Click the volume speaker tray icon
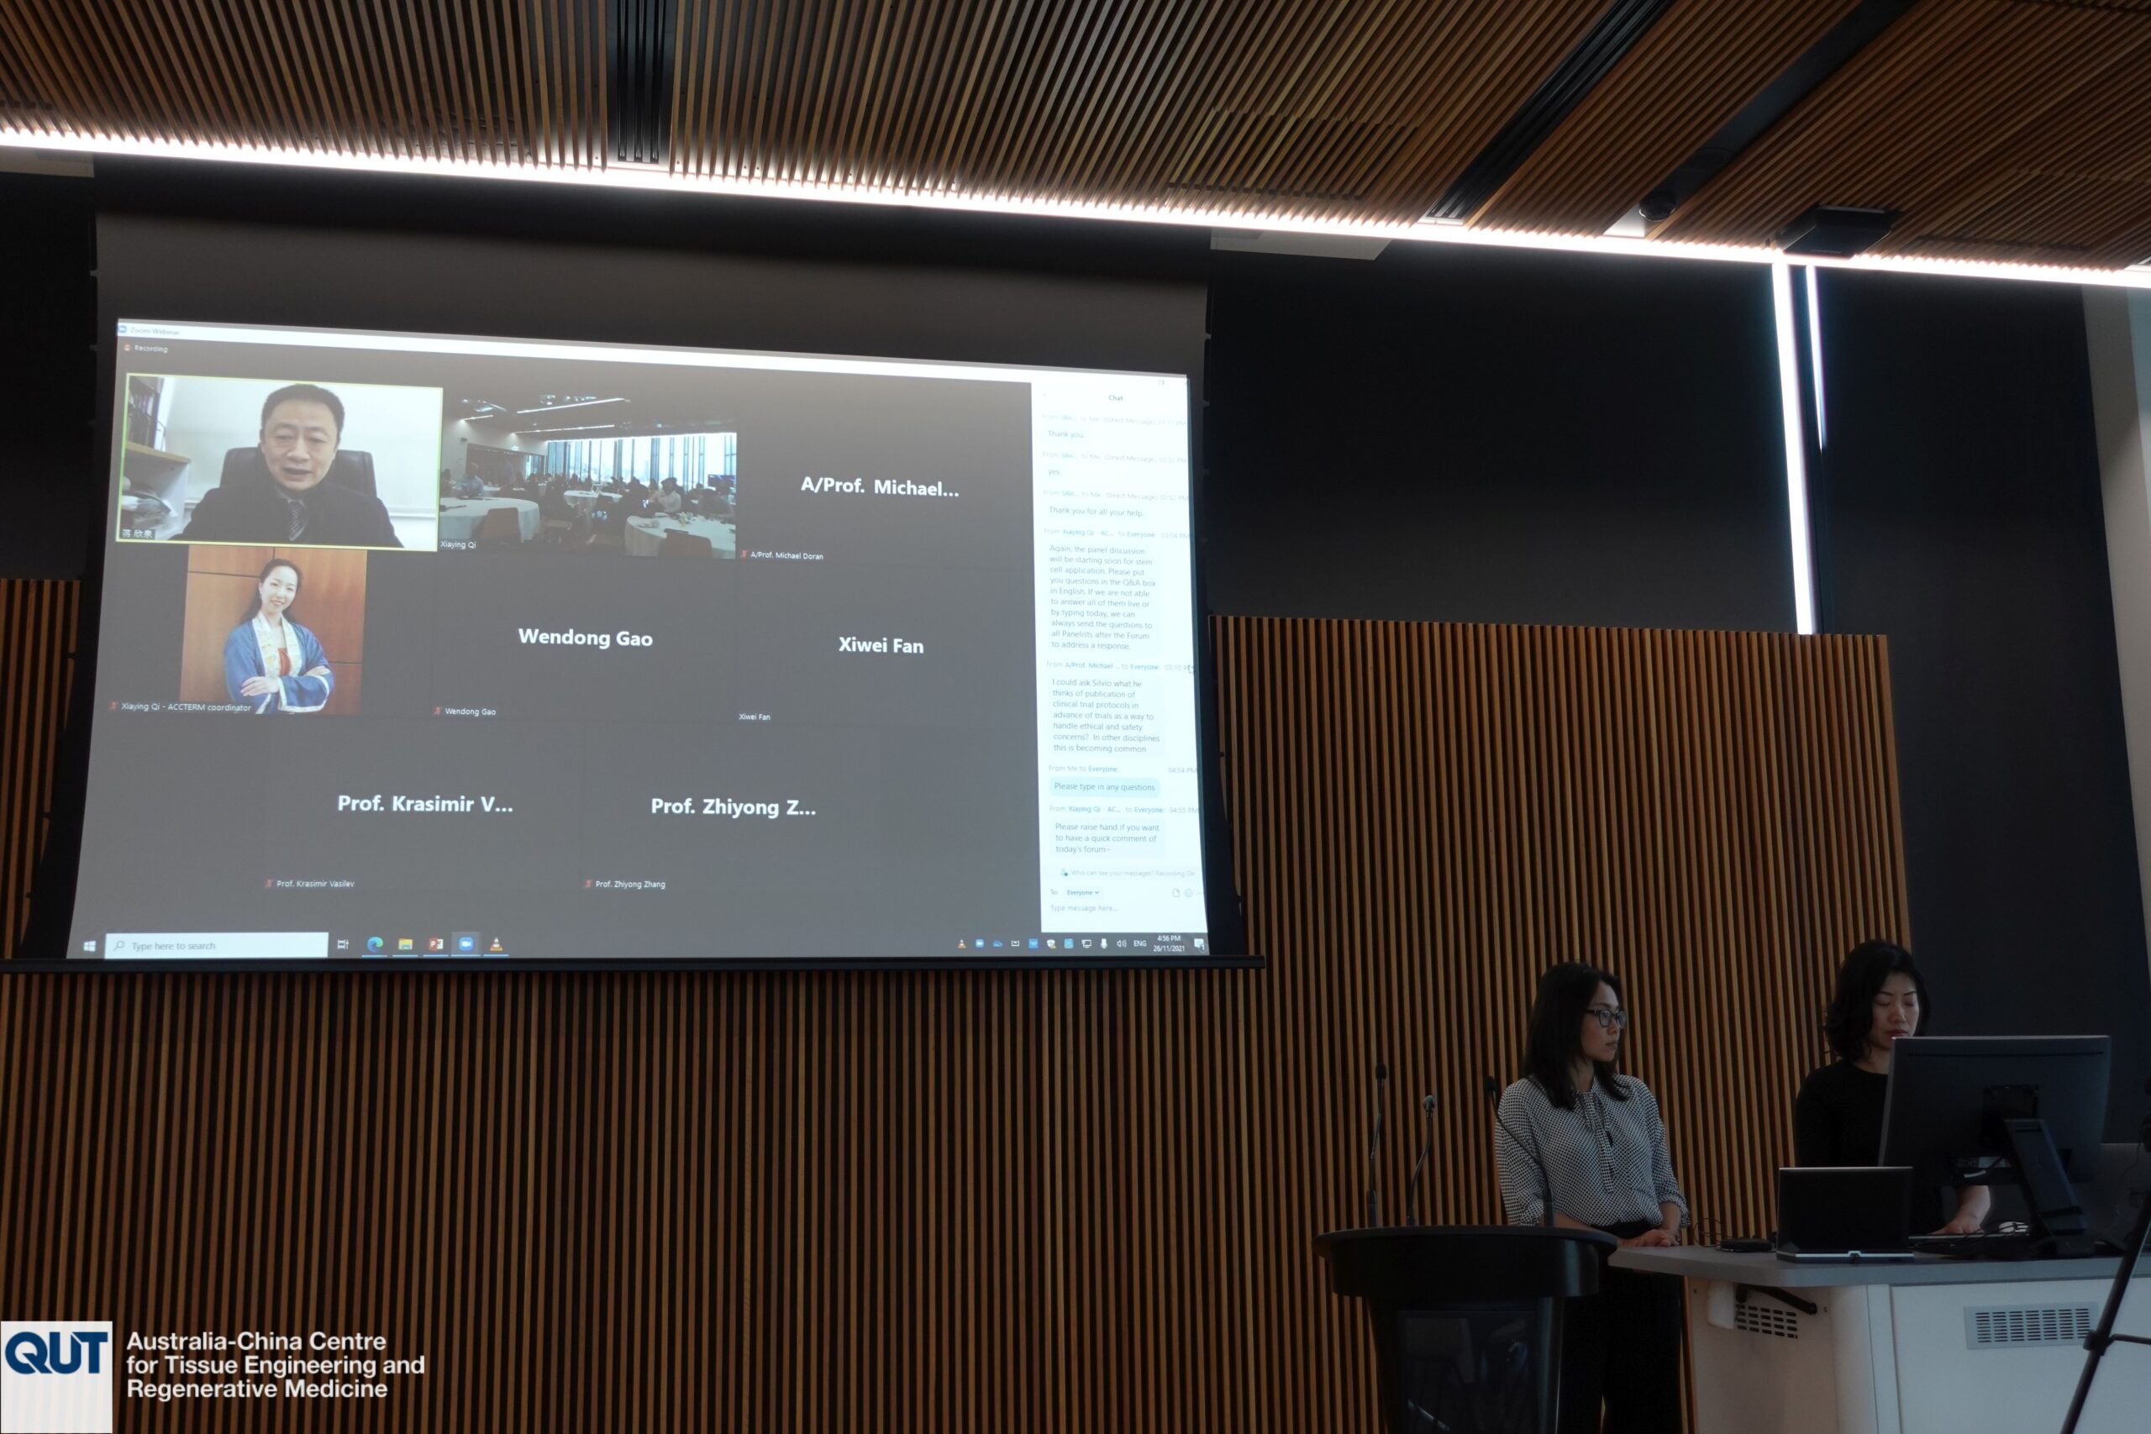2151x1434 pixels. click(1121, 943)
